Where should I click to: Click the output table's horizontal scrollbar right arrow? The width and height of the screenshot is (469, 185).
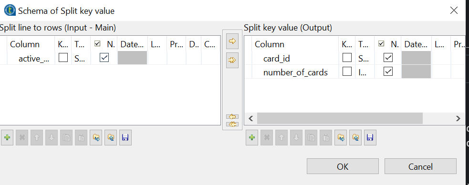(x=458, y=118)
